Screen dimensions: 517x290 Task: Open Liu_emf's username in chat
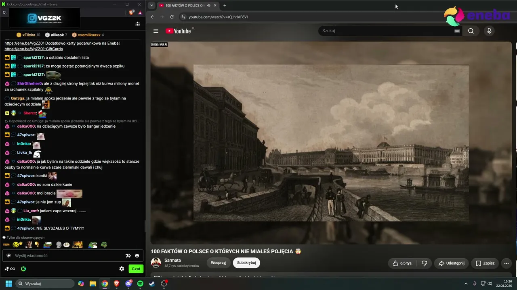click(x=31, y=211)
